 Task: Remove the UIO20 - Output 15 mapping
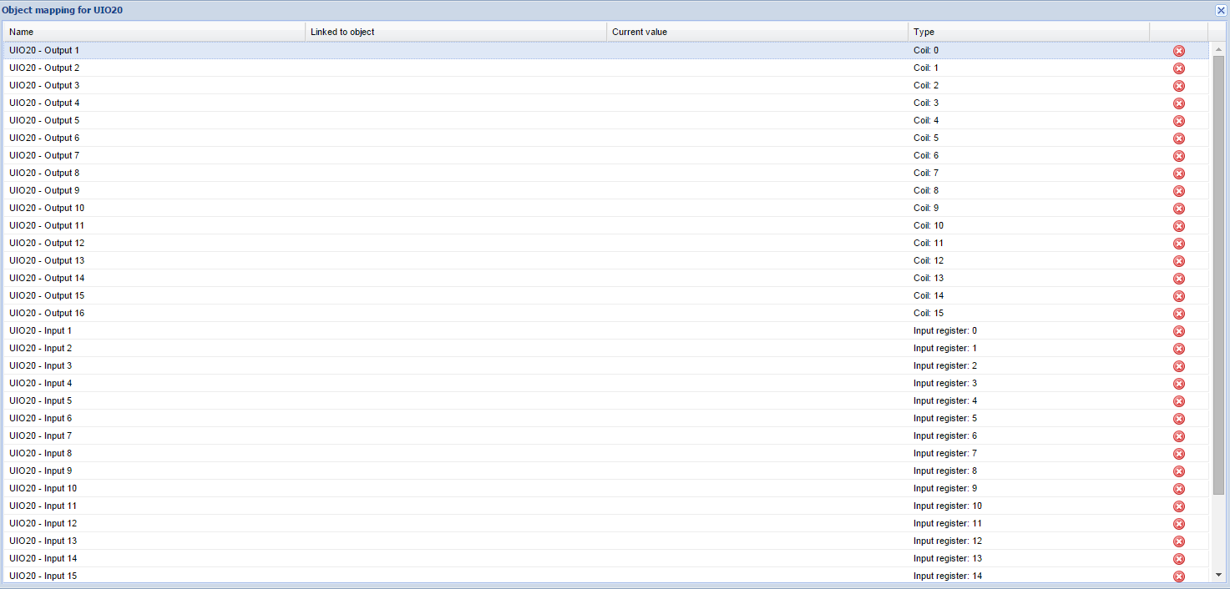point(1179,296)
